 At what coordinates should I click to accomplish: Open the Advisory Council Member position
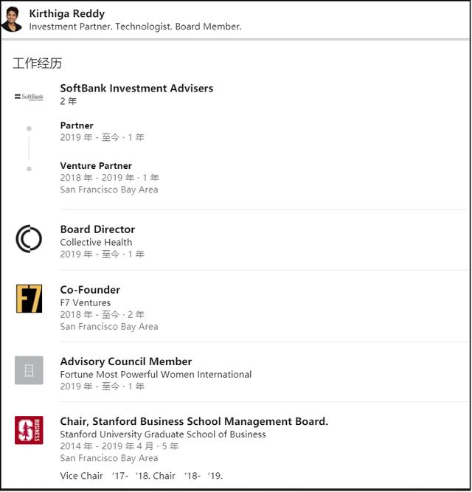click(126, 361)
